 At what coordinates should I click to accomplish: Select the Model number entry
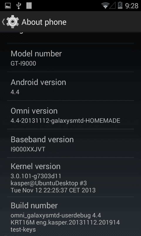(x=70, y=58)
